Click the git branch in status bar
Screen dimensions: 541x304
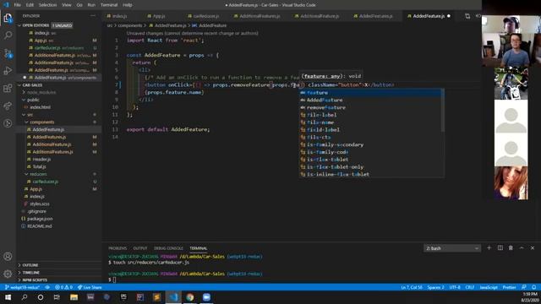(22, 287)
